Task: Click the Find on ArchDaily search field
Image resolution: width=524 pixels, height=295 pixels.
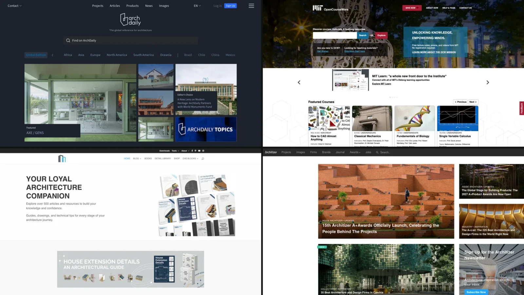Action: point(130,41)
